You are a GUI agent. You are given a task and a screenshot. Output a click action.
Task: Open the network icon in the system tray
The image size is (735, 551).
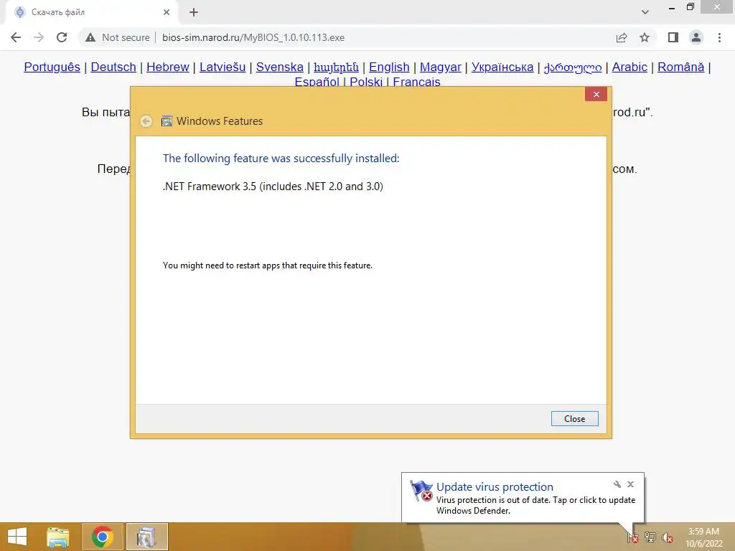(650, 537)
